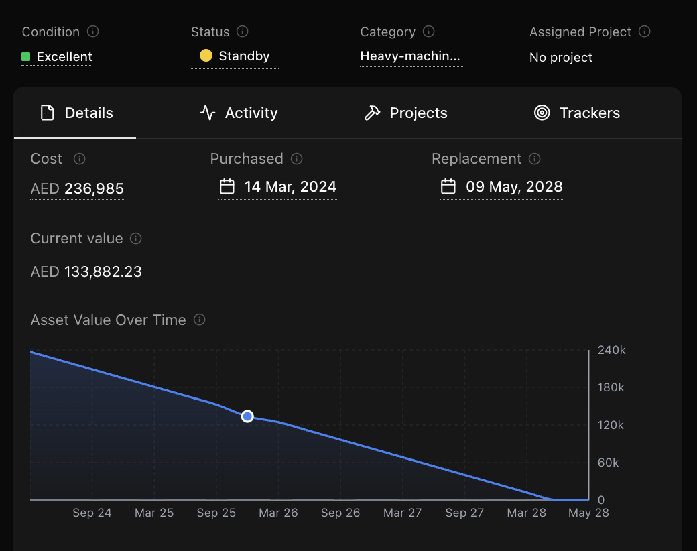Click the info icon next to Condition

tap(94, 32)
